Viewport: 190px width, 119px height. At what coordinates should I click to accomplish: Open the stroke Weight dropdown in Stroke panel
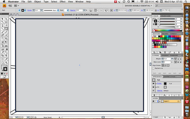172,59
